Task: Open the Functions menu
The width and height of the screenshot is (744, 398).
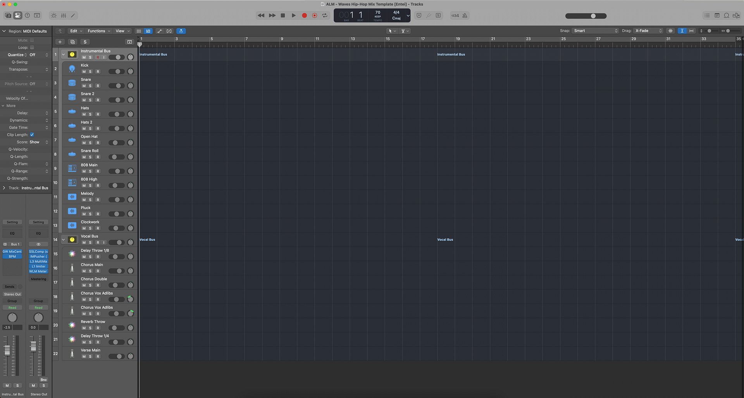Action: (x=99, y=31)
